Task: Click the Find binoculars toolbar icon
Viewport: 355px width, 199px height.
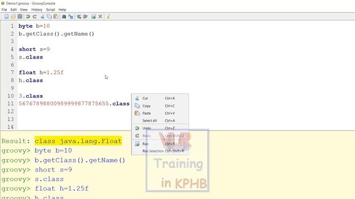Action: [64, 17]
